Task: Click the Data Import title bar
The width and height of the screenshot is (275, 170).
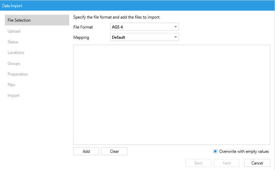Action: tap(137, 5)
